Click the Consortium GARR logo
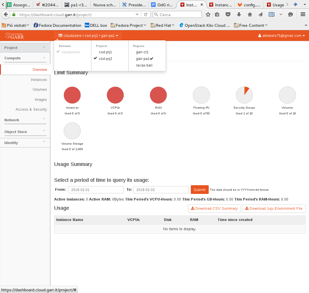Screen dimensions: 309x293 [x=14, y=36]
